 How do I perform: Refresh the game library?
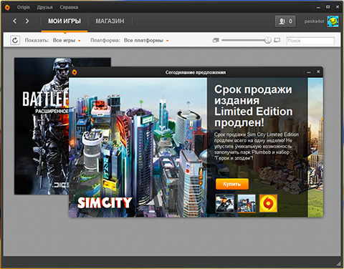tap(15, 40)
